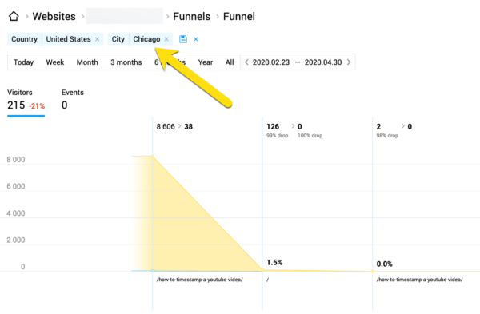Select the Today time range
The image size is (480, 314).
pos(23,62)
